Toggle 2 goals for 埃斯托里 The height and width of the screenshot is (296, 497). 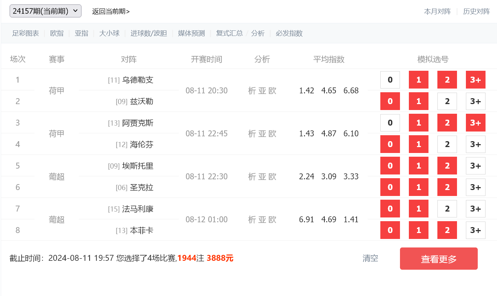click(x=447, y=166)
